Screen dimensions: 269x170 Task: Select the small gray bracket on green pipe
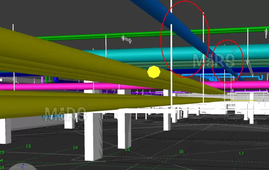click(x=126, y=40)
